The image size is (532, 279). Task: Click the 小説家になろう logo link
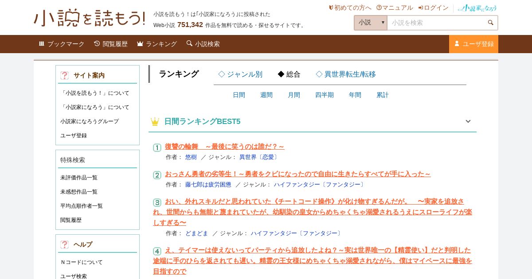pyautogui.click(x=477, y=8)
